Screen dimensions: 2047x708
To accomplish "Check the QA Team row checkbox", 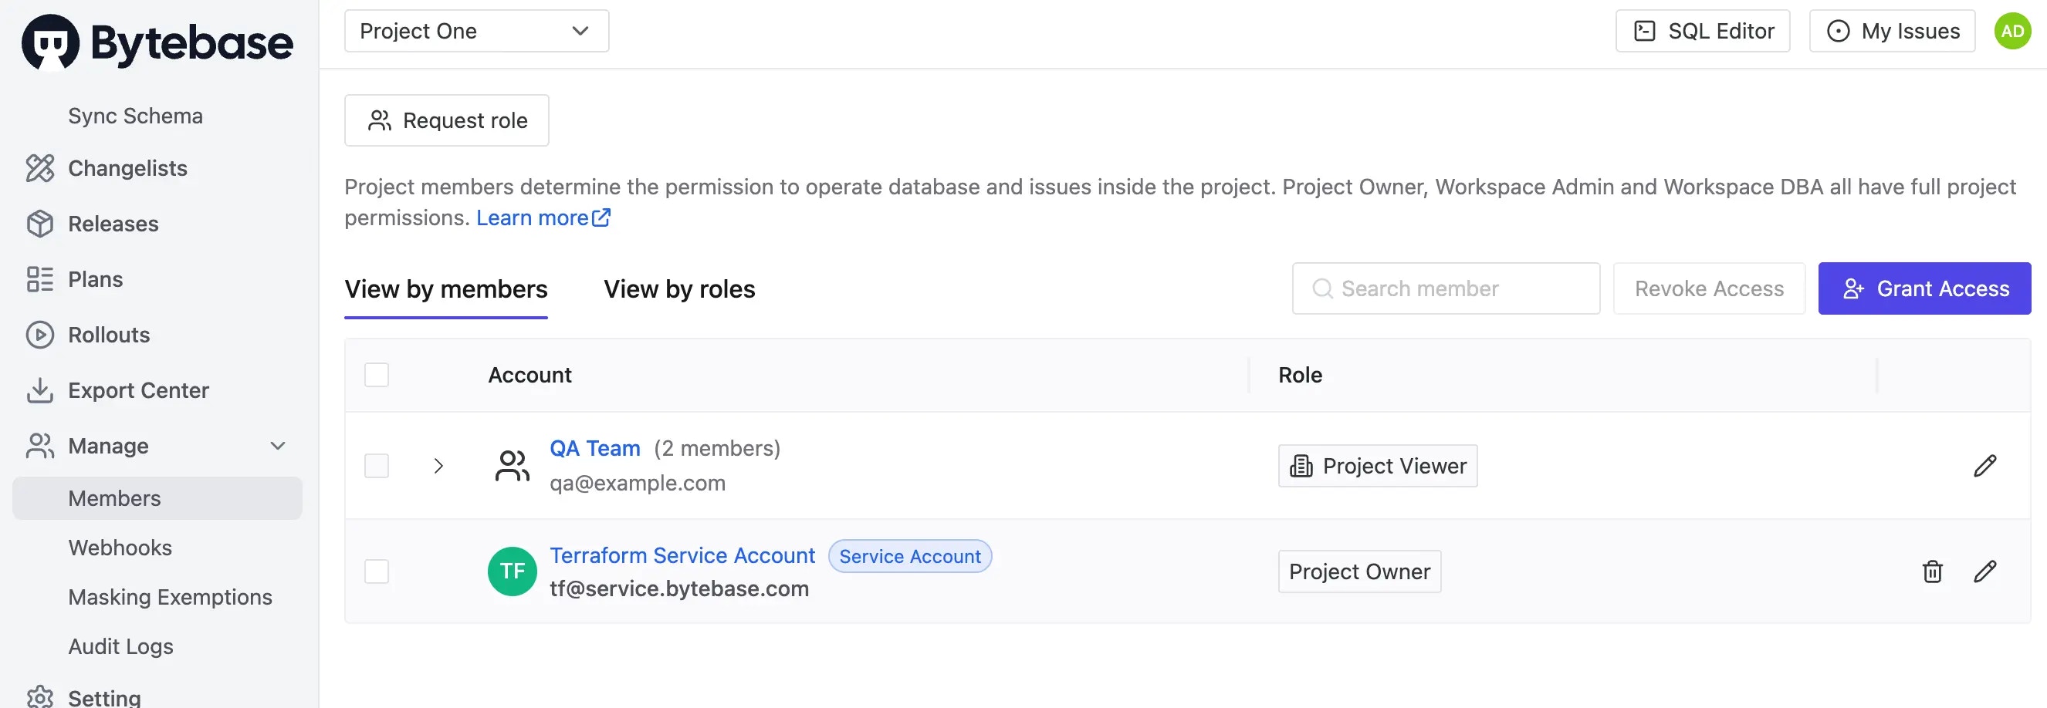I will pyautogui.click(x=377, y=466).
